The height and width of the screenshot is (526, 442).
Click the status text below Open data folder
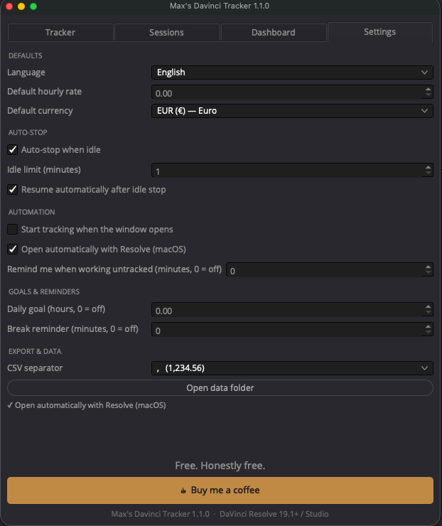point(87,405)
